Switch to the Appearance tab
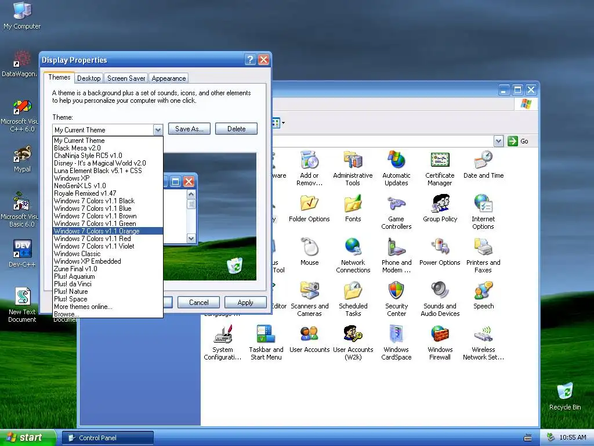Screen dimensions: 594x446 [x=169, y=78]
